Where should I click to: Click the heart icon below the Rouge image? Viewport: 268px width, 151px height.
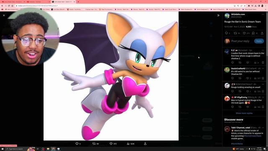(x=111, y=143)
